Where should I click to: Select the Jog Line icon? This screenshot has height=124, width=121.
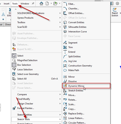coord(65,61)
